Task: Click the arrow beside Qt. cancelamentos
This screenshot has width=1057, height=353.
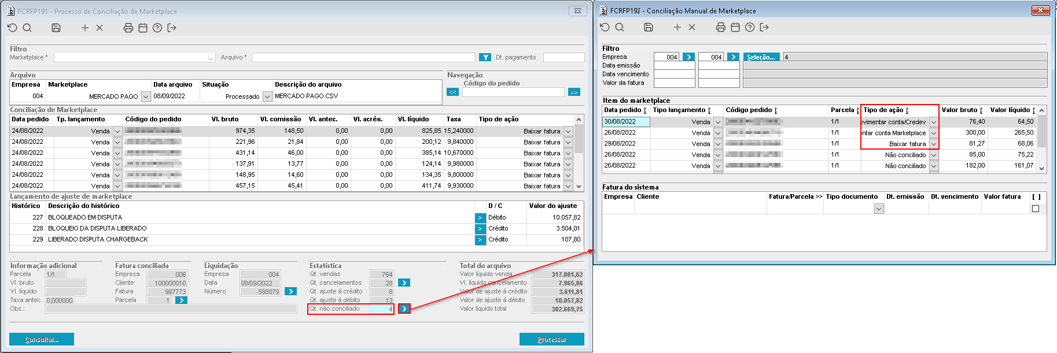Action: [404, 283]
